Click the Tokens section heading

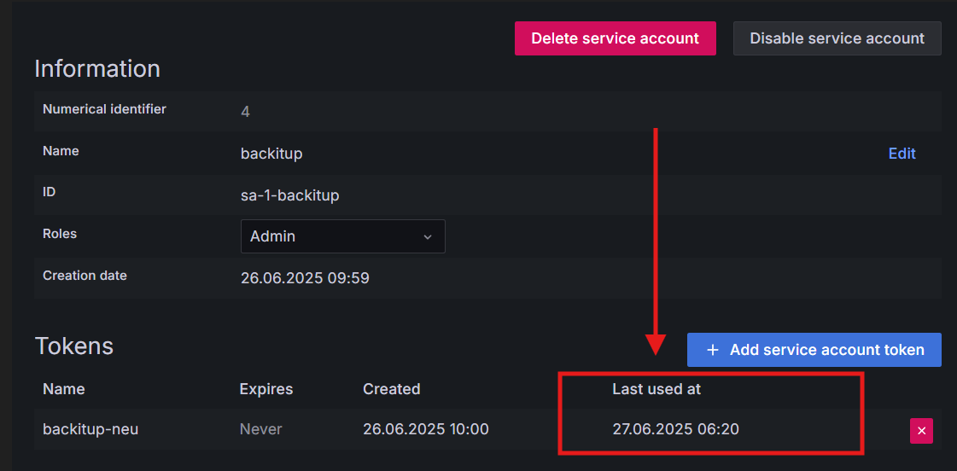click(74, 346)
